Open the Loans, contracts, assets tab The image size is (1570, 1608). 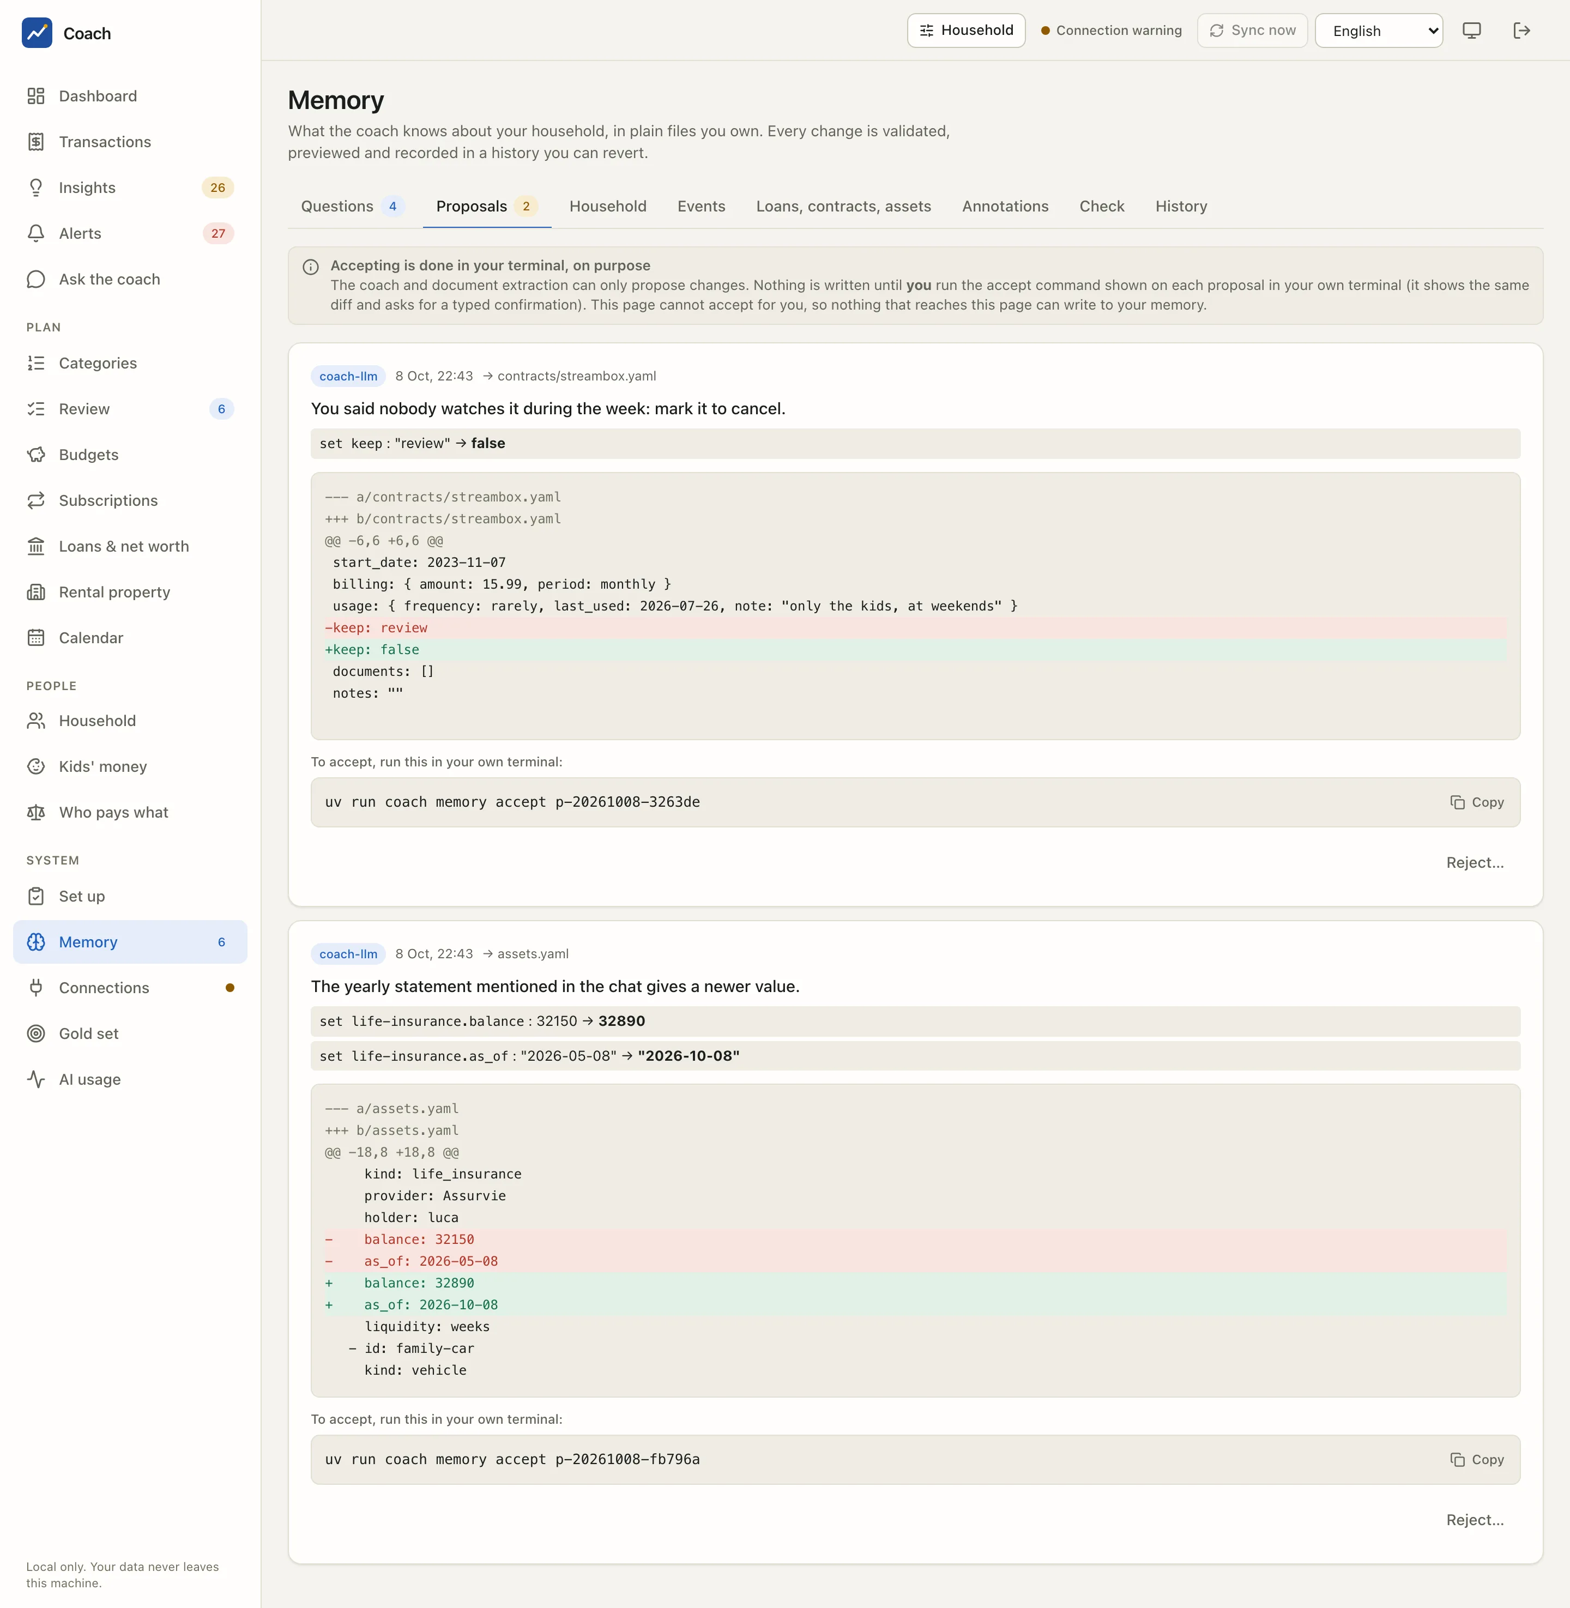(x=843, y=206)
